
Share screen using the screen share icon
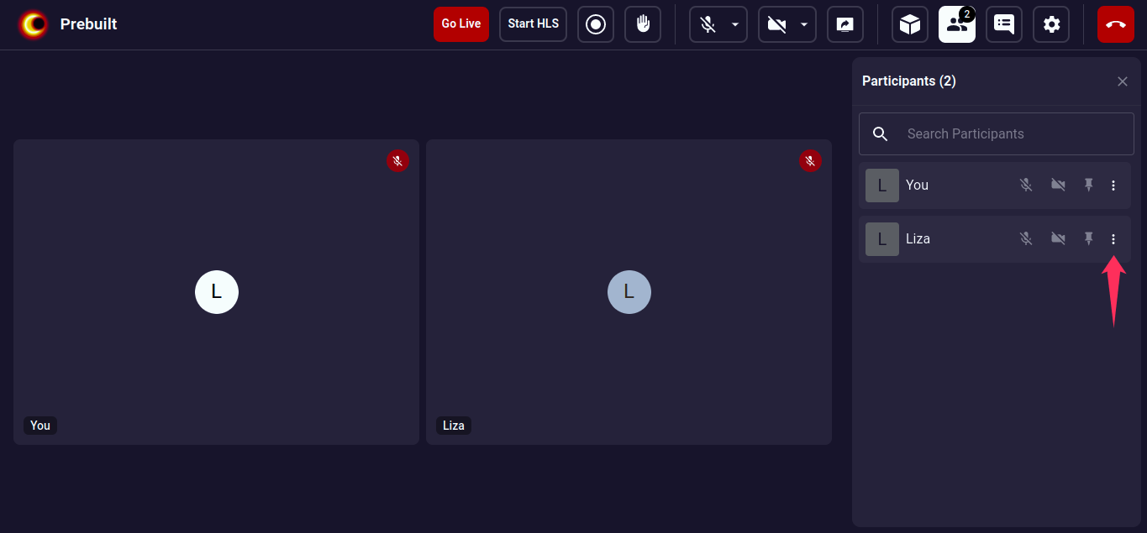(845, 24)
